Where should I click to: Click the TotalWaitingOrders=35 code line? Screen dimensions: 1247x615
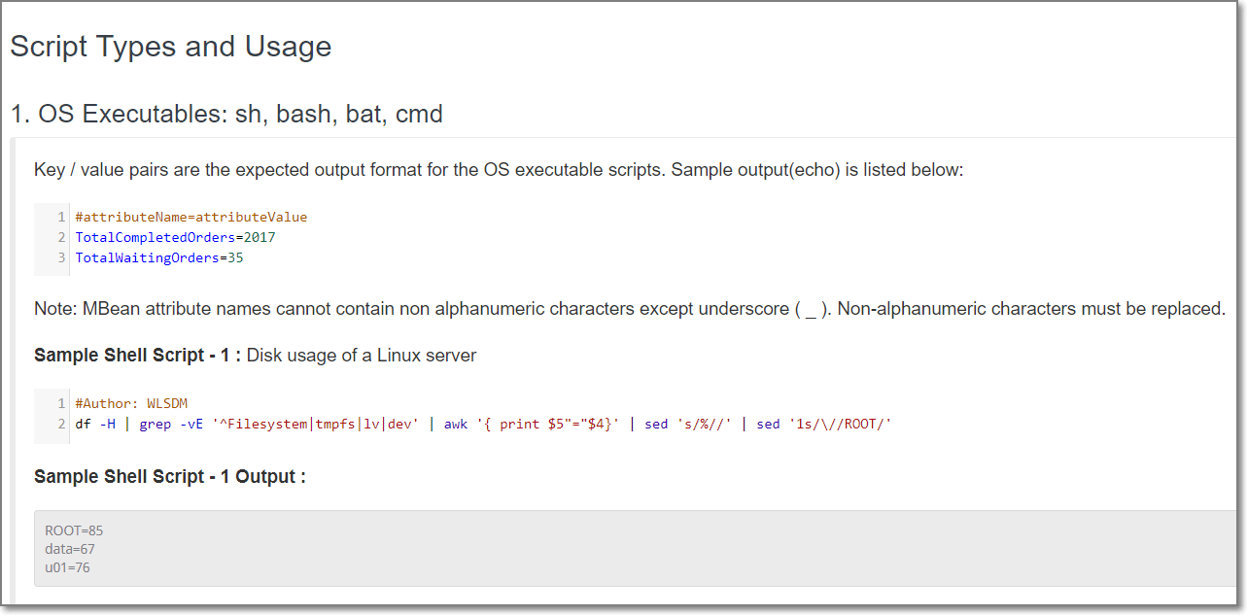159,257
